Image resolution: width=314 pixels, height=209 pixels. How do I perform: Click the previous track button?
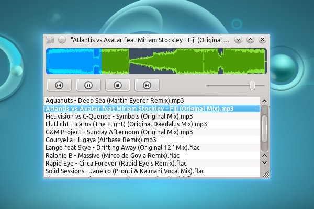tap(59, 85)
